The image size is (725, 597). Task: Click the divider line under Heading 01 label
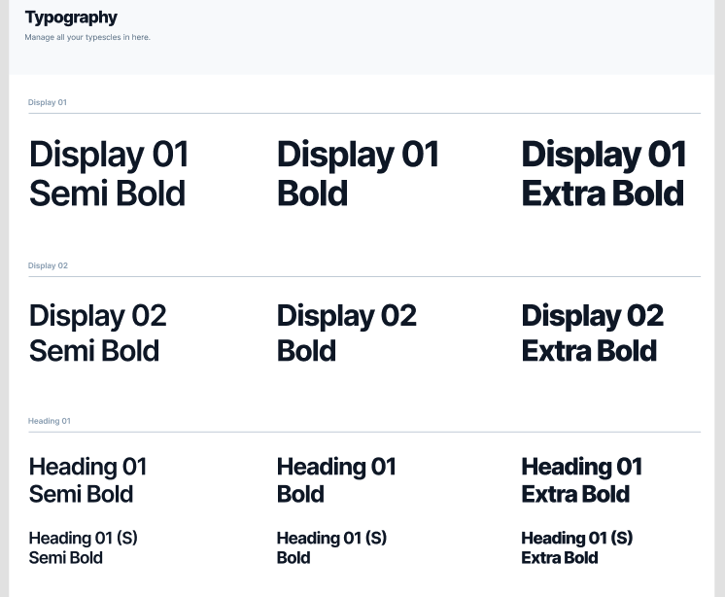pos(364,432)
